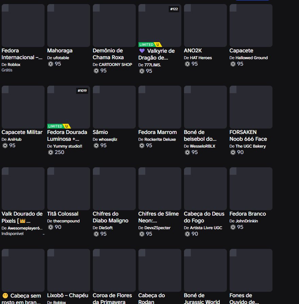Open Demônio de Chama Roxa title
Viewport: 299px width, 304px height.
[x=108, y=54]
